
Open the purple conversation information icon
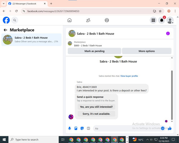pos(168,34)
